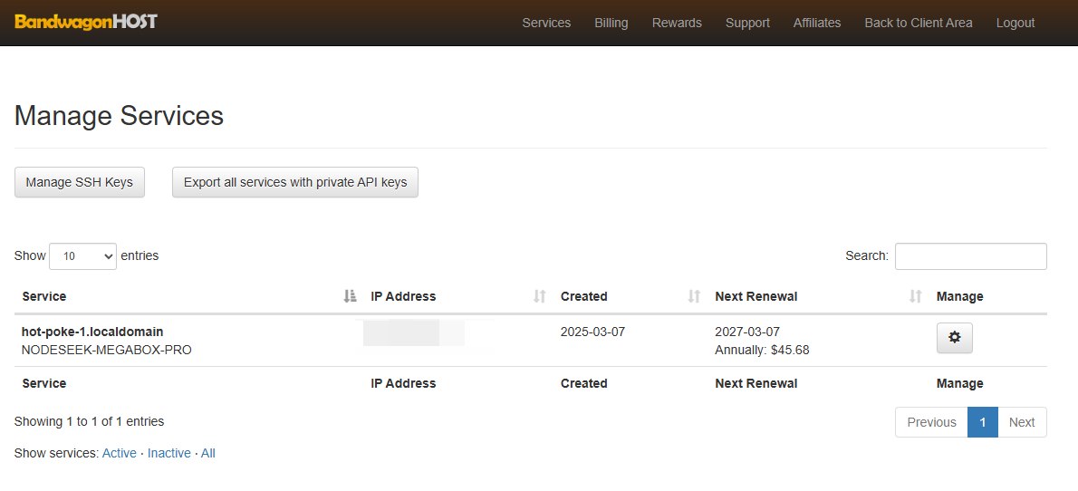Show Inactive services

(x=169, y=453)
